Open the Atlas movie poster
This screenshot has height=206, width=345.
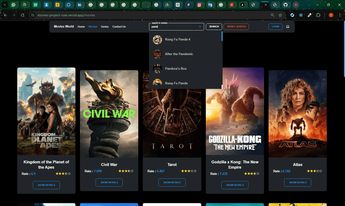click(298, 114)
